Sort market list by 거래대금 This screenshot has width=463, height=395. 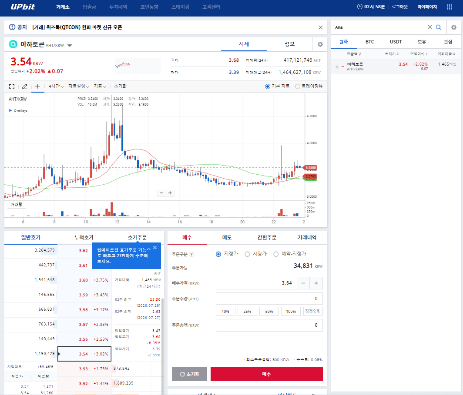coord(446,53)
